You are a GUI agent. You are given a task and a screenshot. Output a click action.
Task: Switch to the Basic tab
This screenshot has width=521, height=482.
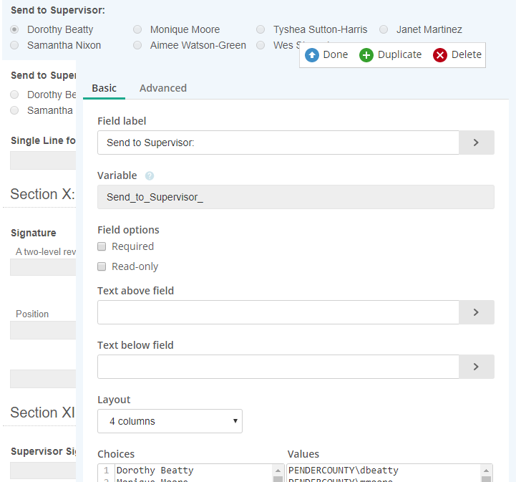point(104,88)
